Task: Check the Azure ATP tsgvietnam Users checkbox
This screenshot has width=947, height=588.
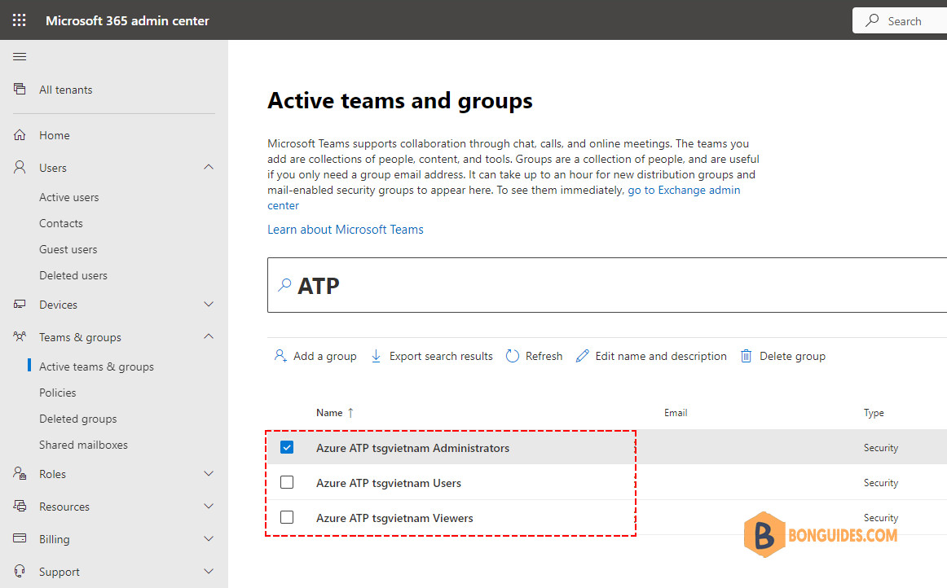Action: pos(287,482)
